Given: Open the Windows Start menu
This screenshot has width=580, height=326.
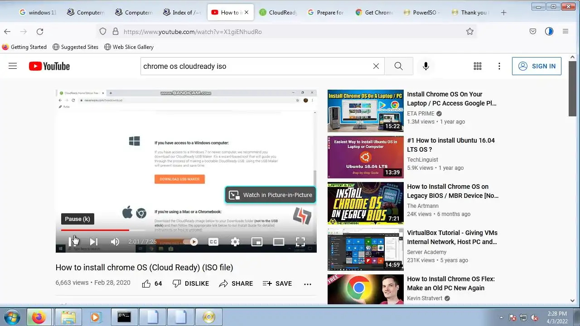Looking at the screenshot, I should pos(12,317).
